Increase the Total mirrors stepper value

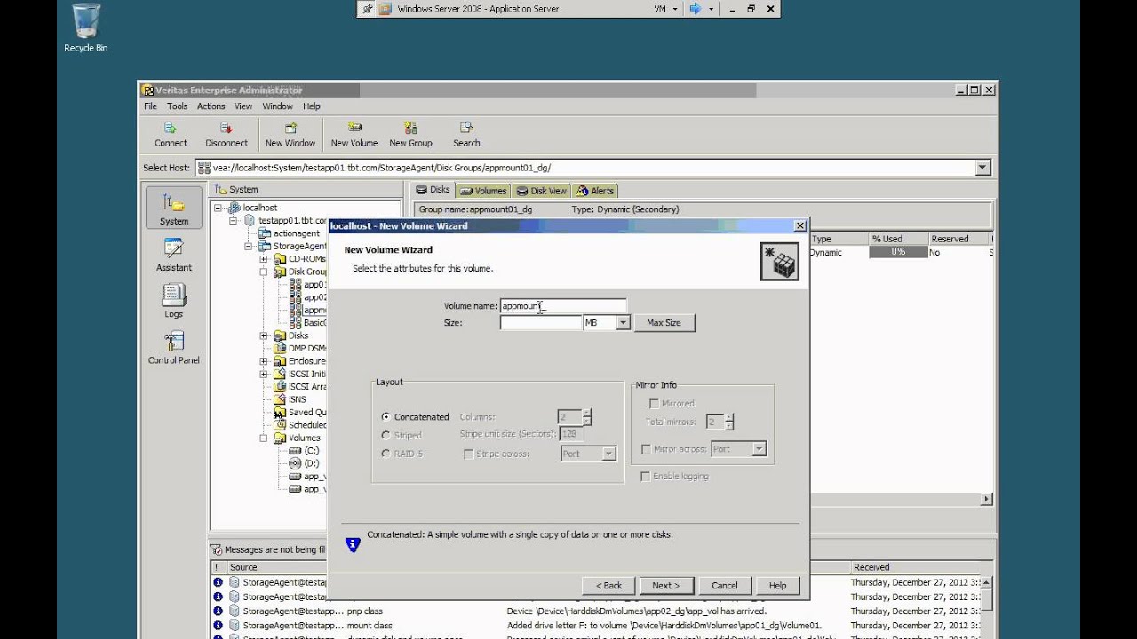pyautogui.click(x=729, y=418)
